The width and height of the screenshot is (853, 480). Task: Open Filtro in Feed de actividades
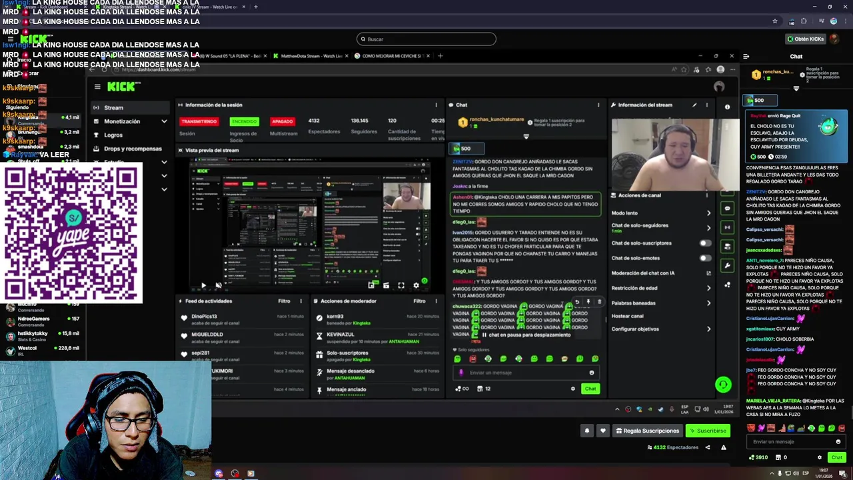(x=284, y=301)
